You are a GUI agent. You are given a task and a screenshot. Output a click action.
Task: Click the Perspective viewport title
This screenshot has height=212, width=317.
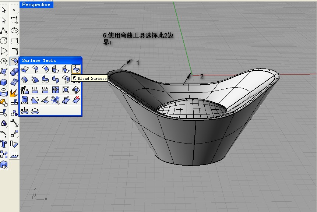(36, 5)
